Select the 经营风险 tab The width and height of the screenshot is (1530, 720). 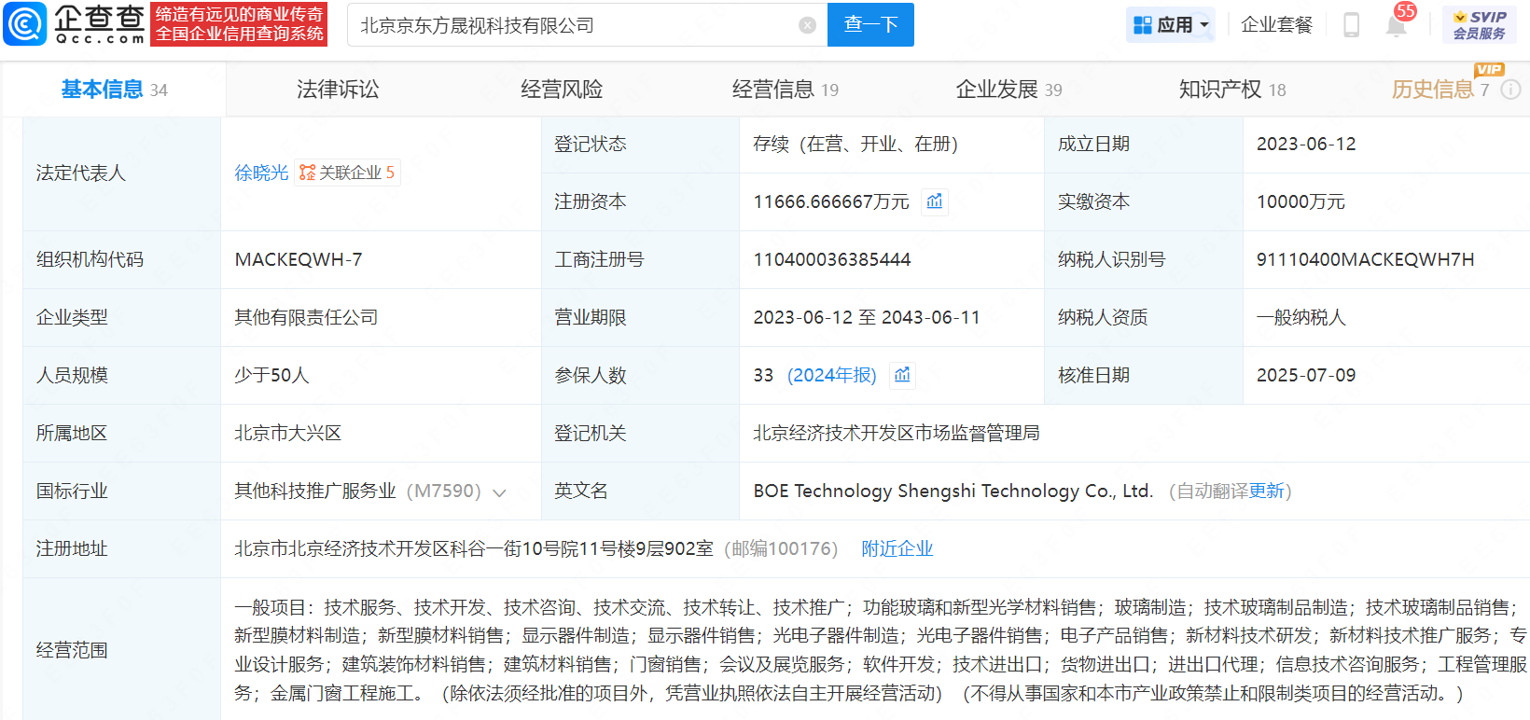coord(562,90)
